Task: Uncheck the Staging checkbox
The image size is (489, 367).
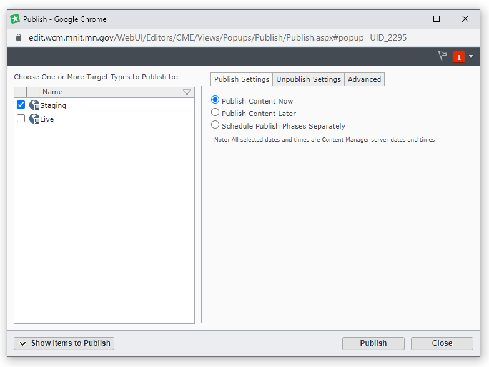Action: pyautogui.click(x=21, y=105)
